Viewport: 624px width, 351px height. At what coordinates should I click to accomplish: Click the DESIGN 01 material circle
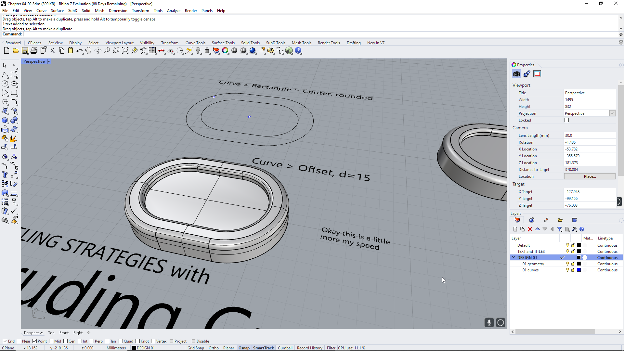point(585,258)
